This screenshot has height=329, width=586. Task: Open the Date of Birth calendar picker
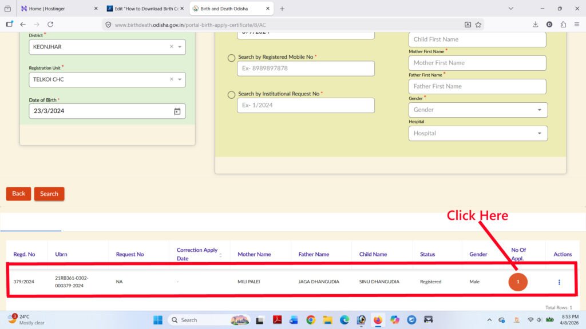[x=177, y=111]
